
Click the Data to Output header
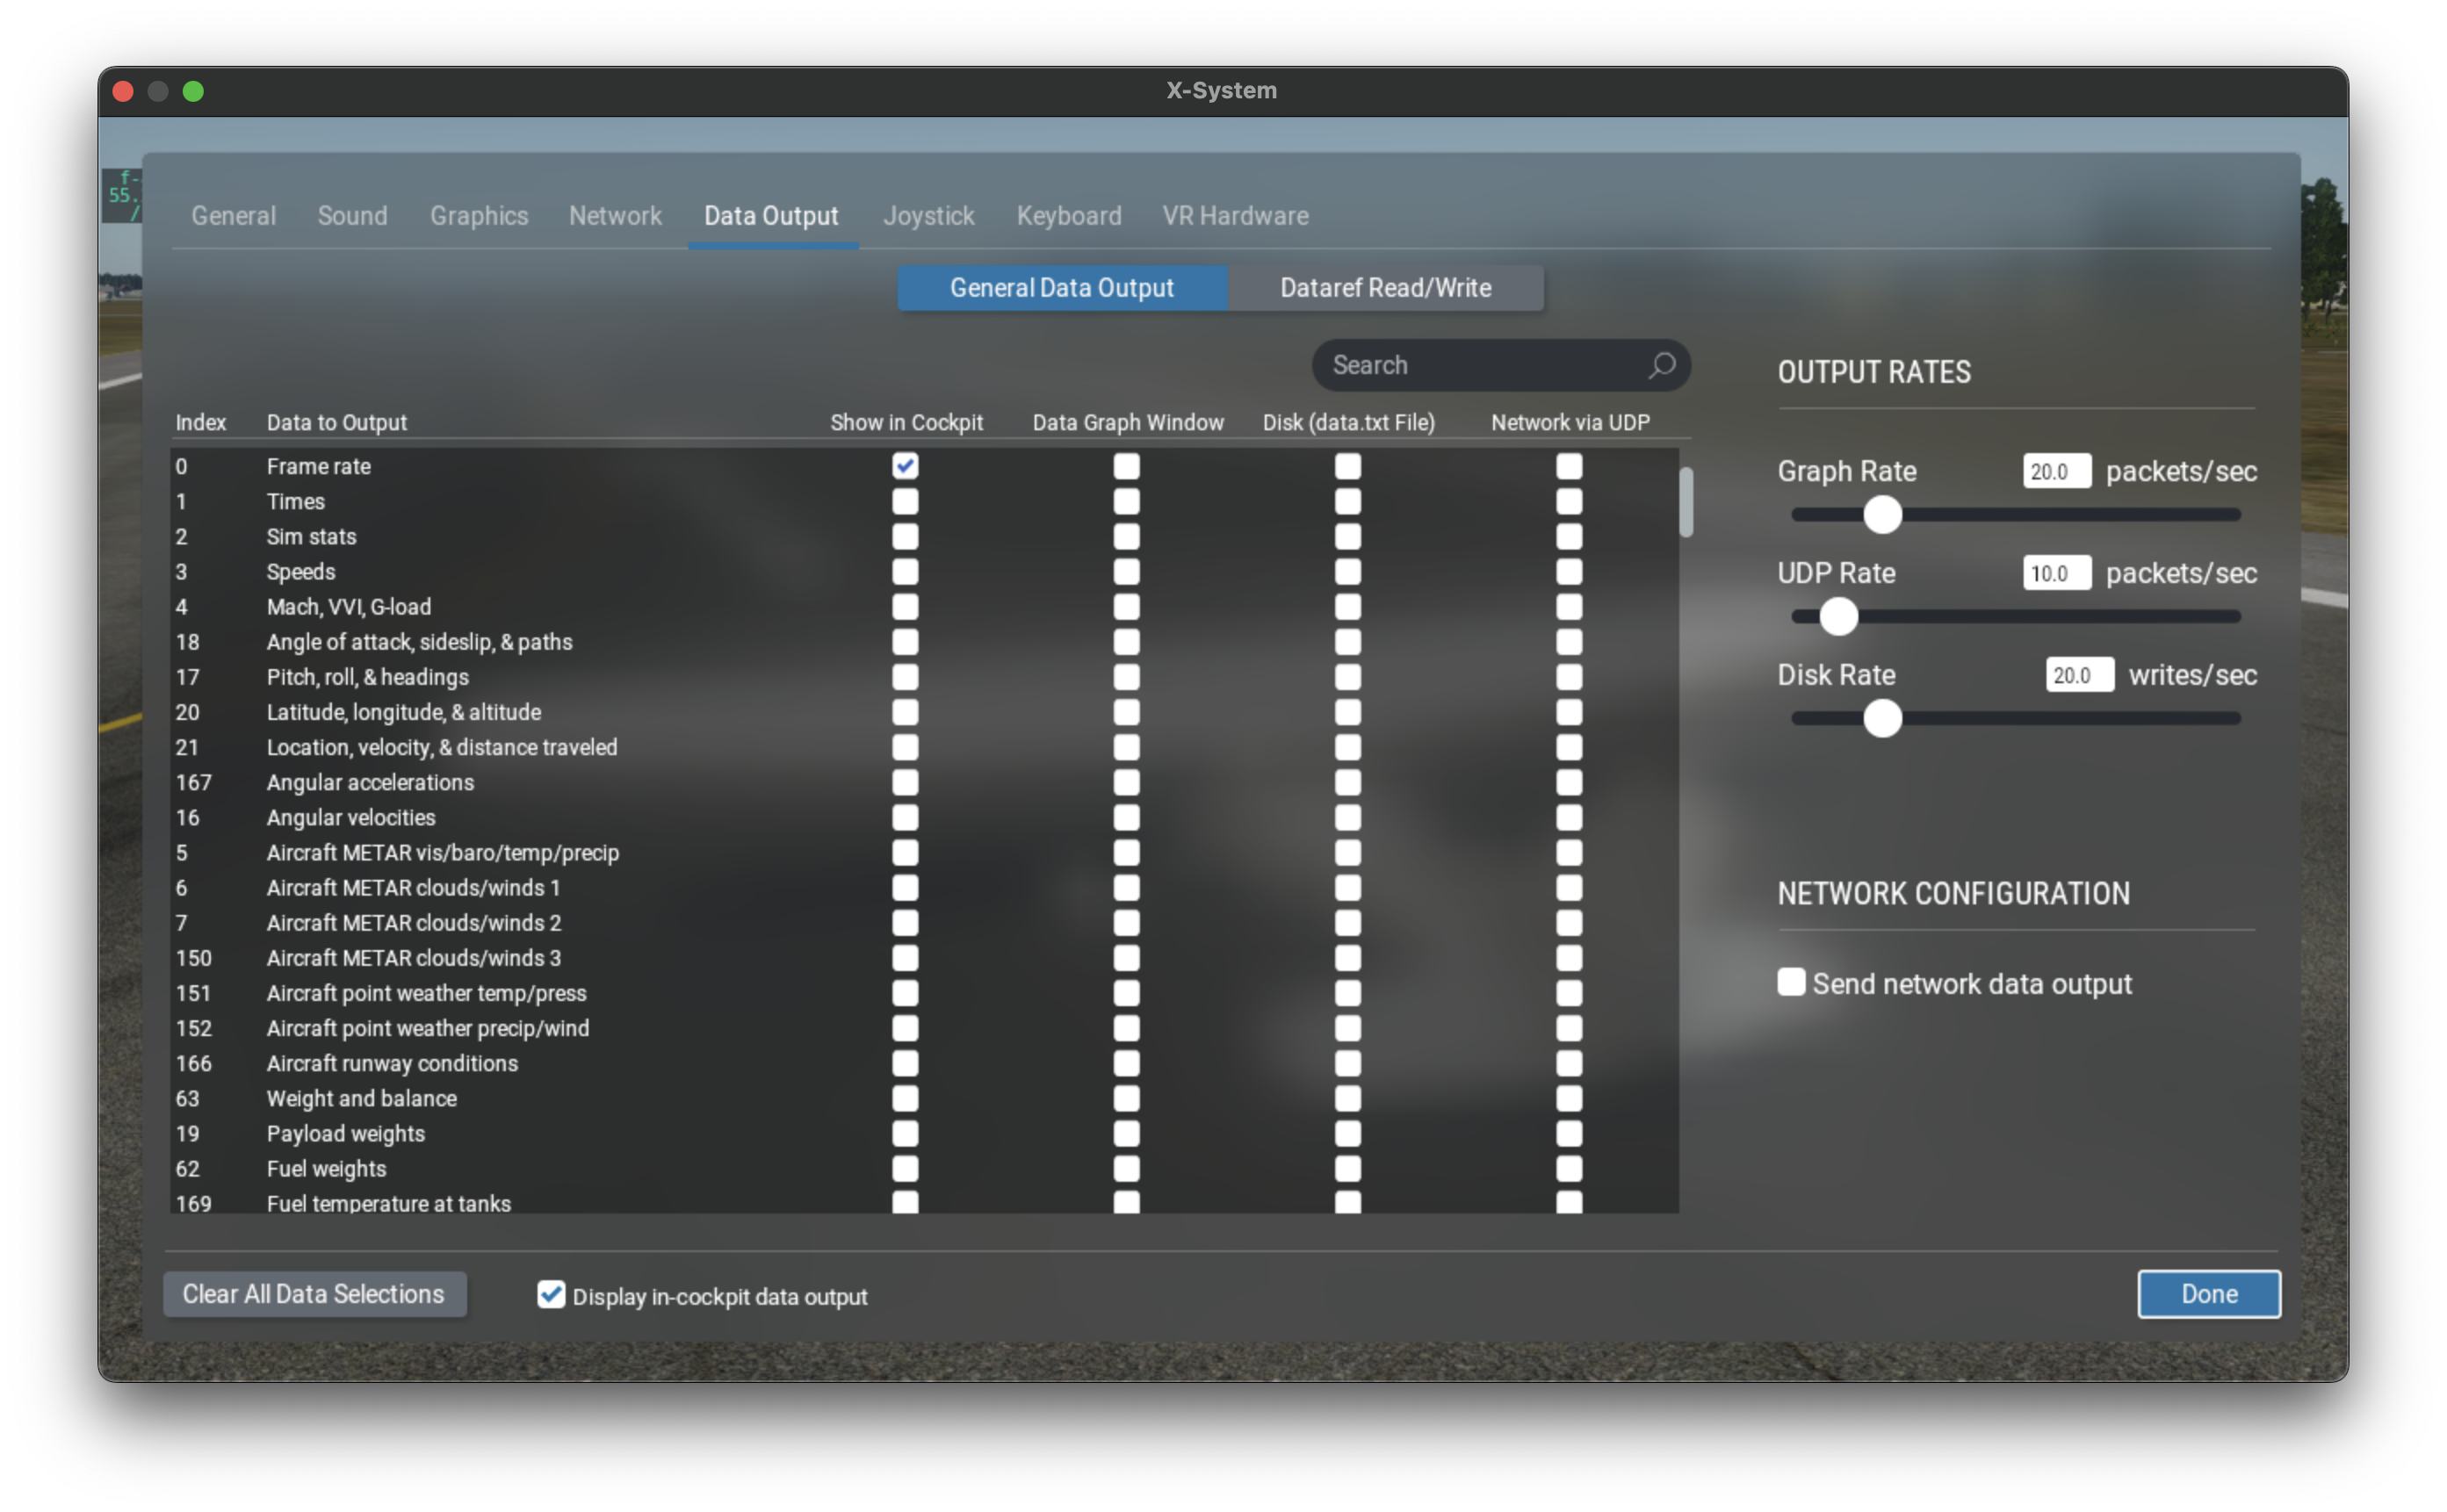336,422
